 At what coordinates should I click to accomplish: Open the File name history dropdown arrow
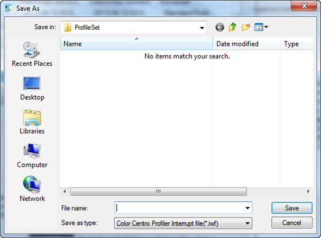click(x=247, y=208)
